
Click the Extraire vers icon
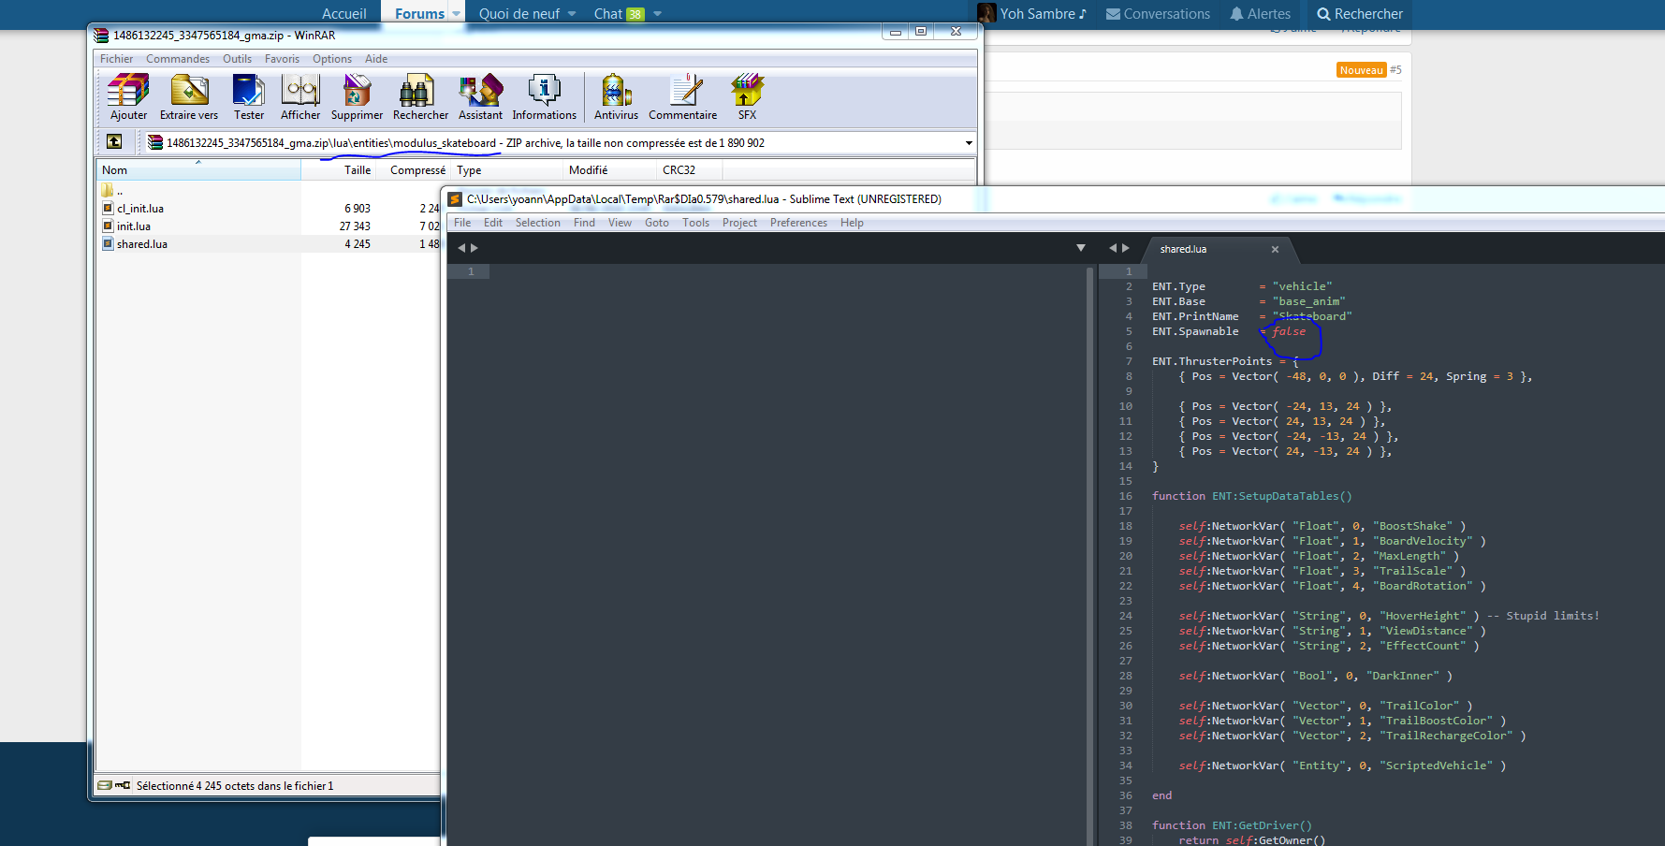pos(189,97)
